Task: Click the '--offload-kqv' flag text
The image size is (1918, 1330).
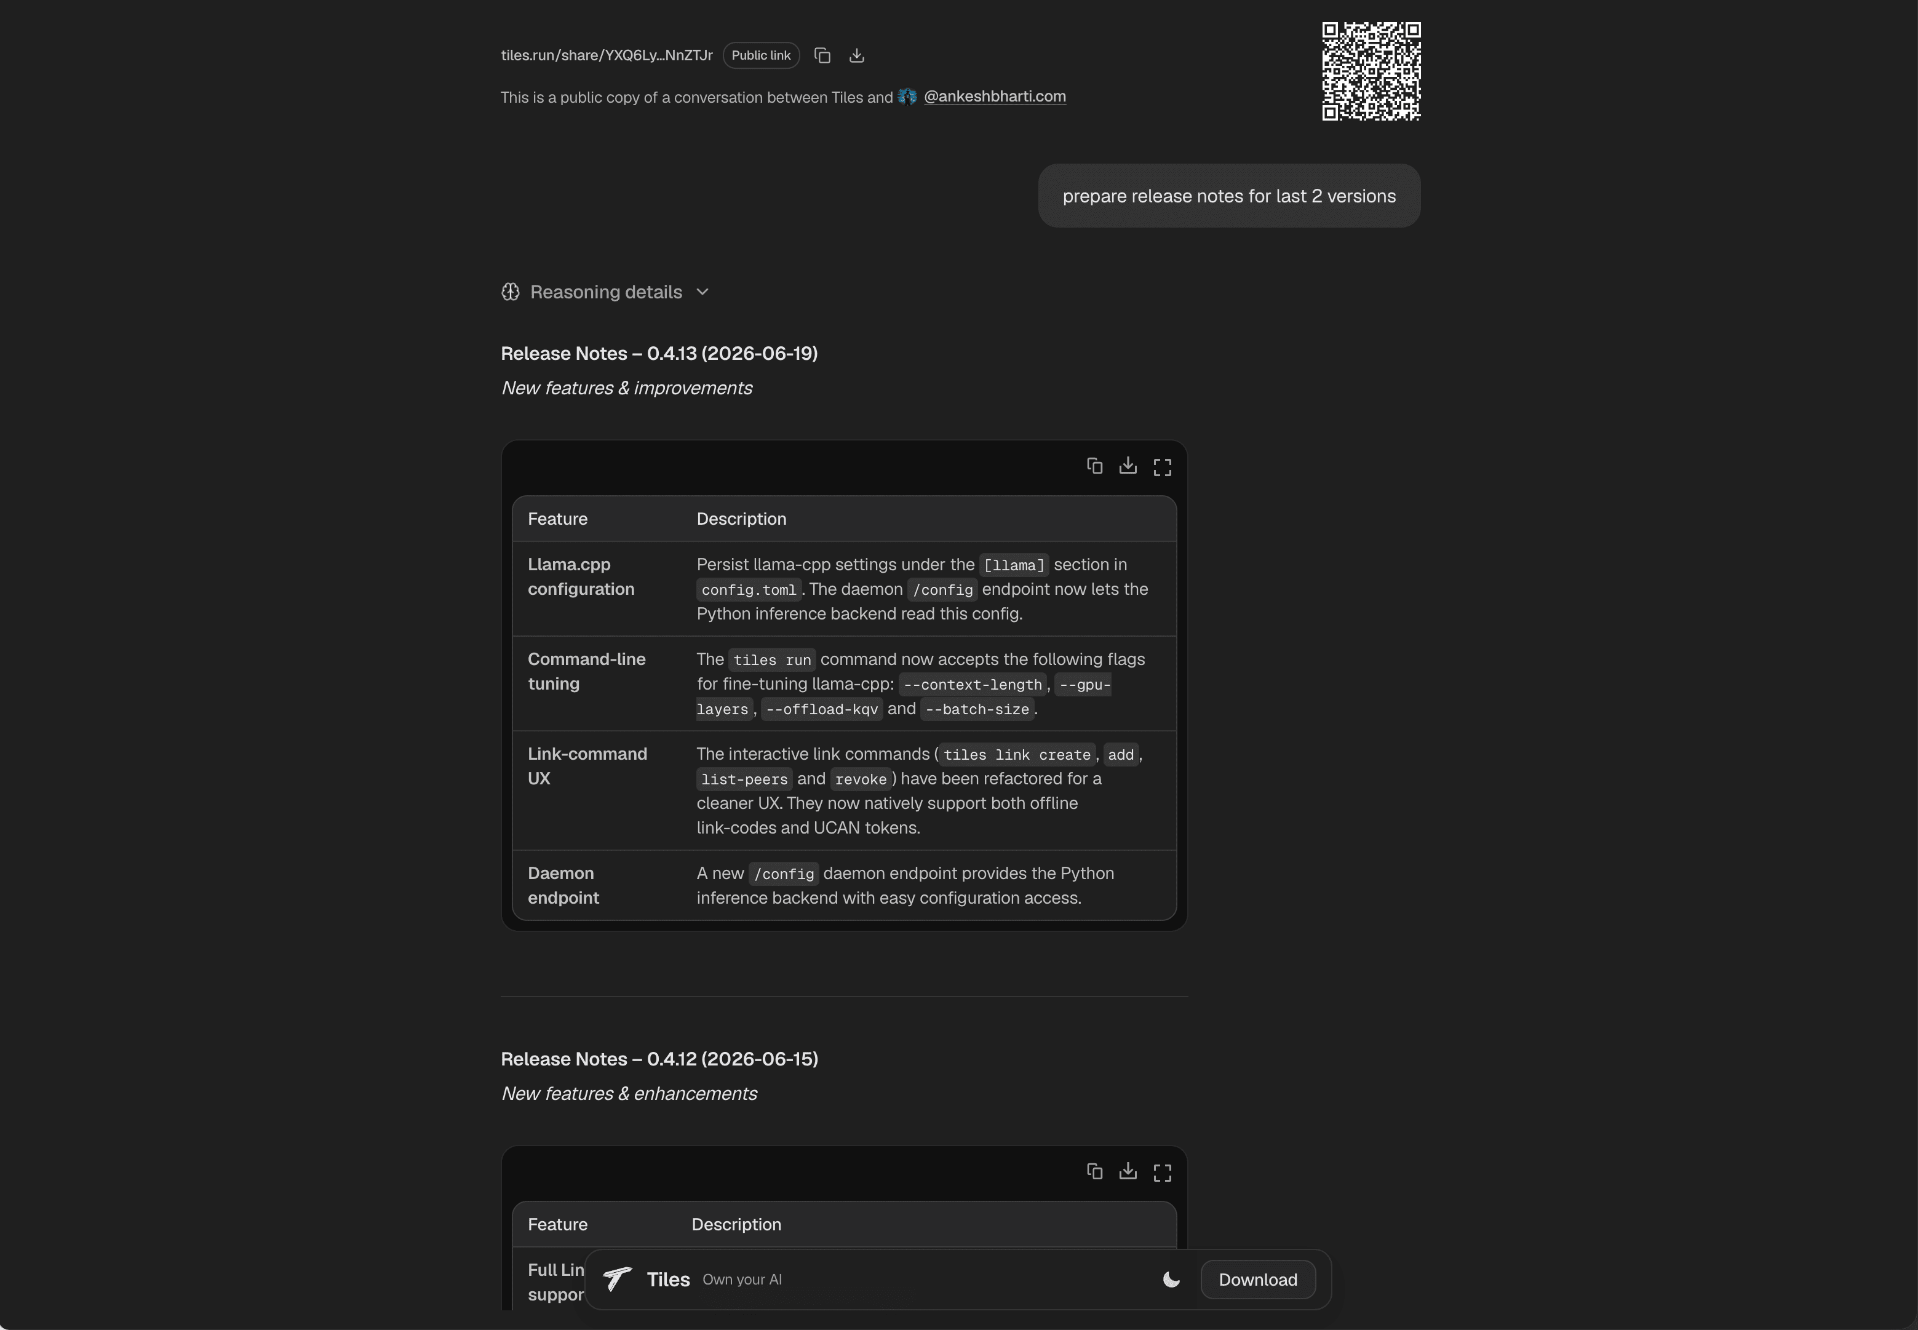Action: pos(822,709)
